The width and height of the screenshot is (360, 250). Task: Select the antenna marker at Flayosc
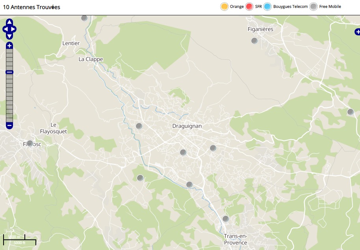coord(30,143)
